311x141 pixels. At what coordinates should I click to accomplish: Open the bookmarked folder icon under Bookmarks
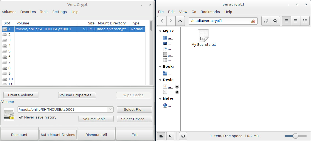pos(165,73)
